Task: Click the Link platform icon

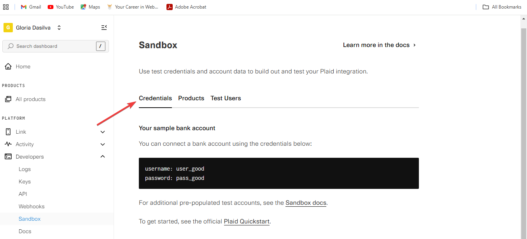Action: (8, 131)
